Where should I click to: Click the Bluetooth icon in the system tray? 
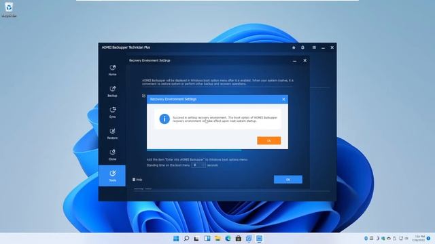tap(366, 238)
